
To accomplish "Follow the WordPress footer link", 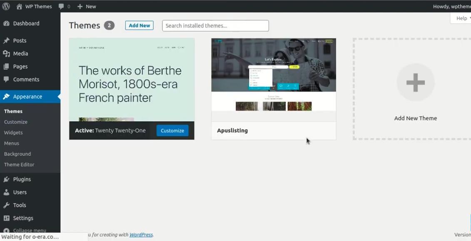I will pyautogui.click(x=141, y=235).
